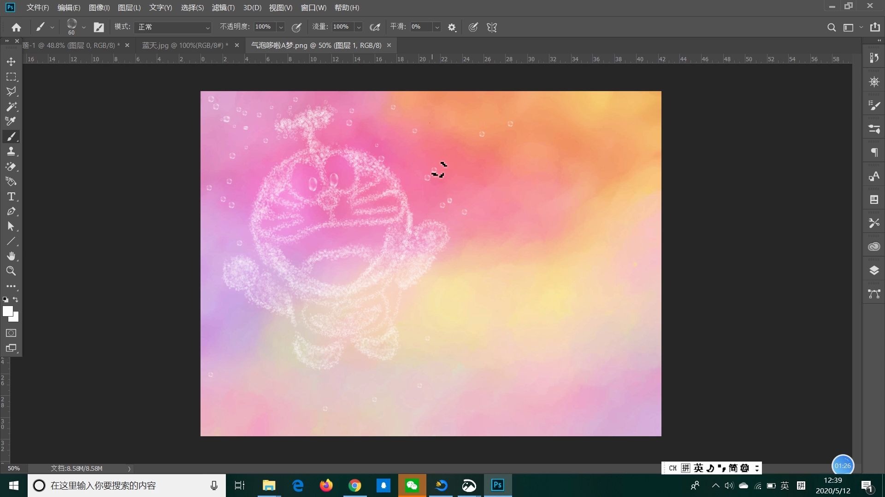Toggle the brush settings panel button
The image size is (885, 497).
point(99,27)
